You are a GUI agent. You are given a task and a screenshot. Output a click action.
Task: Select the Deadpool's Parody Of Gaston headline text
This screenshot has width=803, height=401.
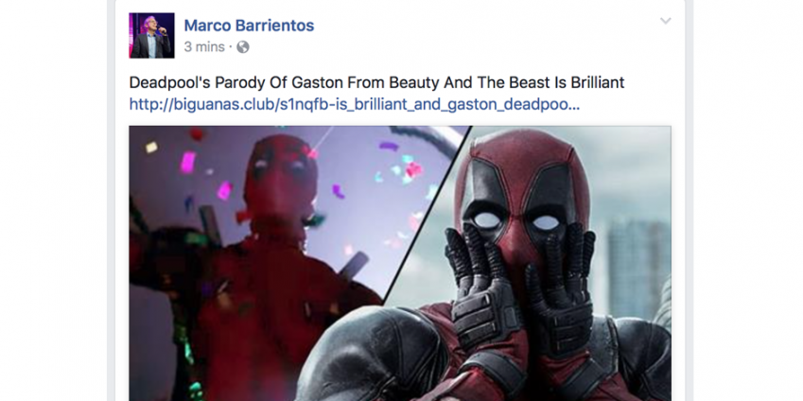[376, 82]
